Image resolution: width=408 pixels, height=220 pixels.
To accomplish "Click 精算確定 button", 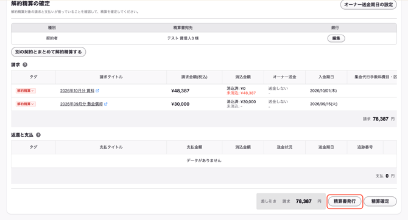I will (x=380, y=201).
